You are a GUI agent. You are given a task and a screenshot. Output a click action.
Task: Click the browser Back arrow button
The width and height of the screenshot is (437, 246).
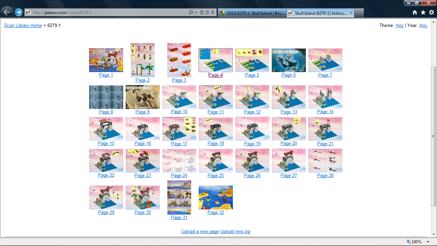[x=7, y=12]
